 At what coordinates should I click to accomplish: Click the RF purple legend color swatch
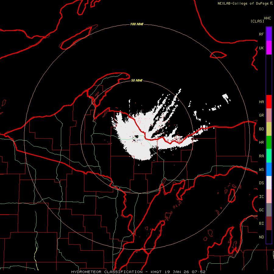coord(269,34)
